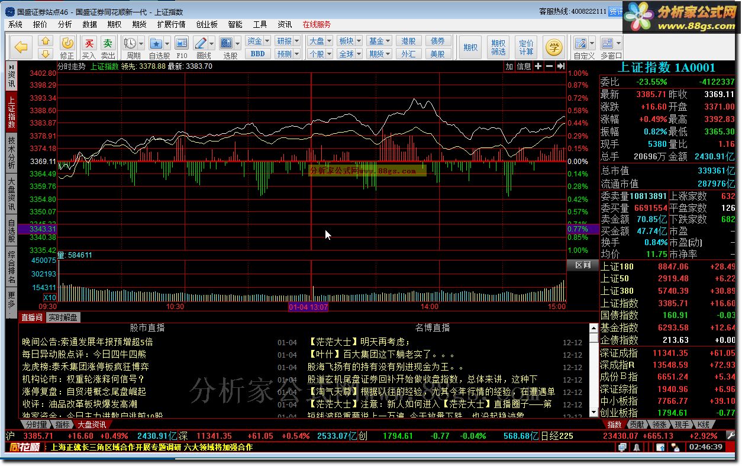Switch to the 综合排名 side tab

click(x=11, y=268)
